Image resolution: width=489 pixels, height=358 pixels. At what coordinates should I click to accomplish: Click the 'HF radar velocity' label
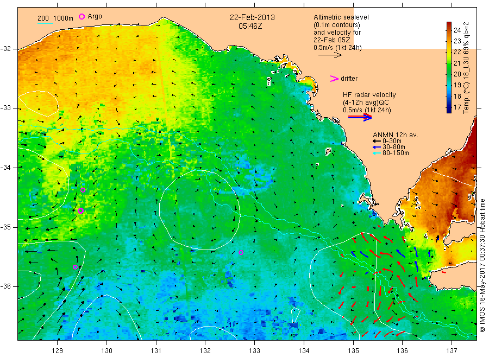click(x=369, y=95)
